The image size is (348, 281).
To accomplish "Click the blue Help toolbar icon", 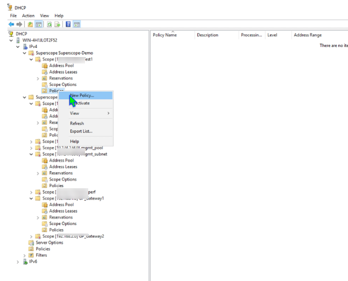I will [x=68, y=25].
